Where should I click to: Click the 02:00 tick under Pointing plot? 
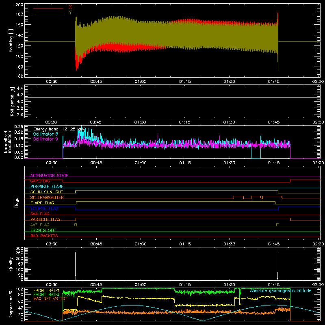tap(318, 82)
